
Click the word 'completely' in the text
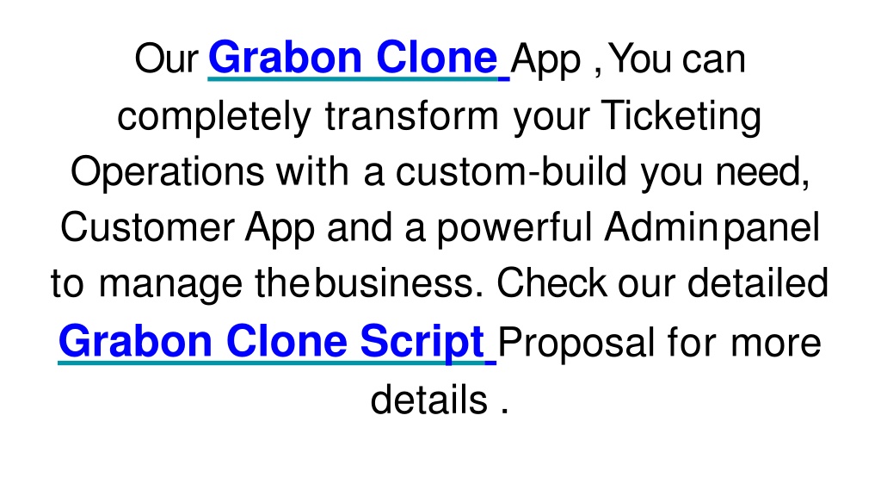point(214,117)
